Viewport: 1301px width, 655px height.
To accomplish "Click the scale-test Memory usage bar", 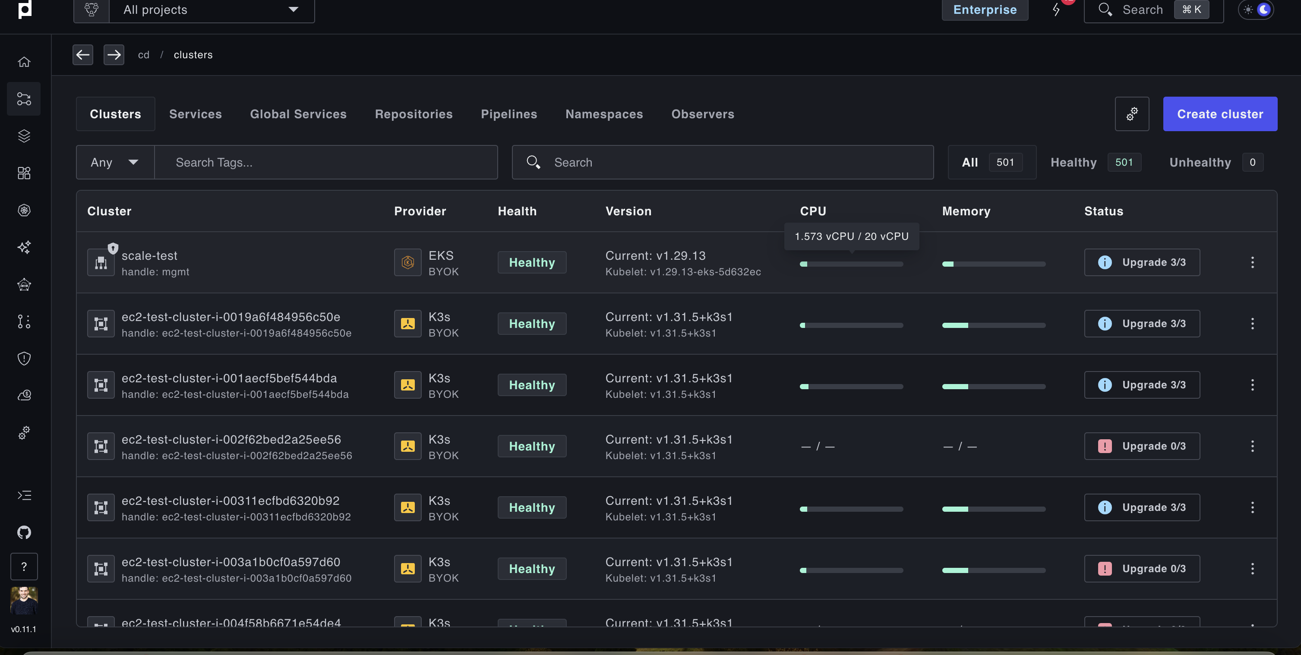I will [x=993, y=264].
